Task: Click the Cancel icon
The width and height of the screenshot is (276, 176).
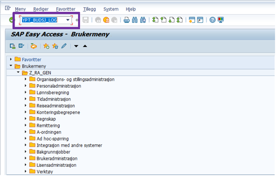Action: coord(115,20)
